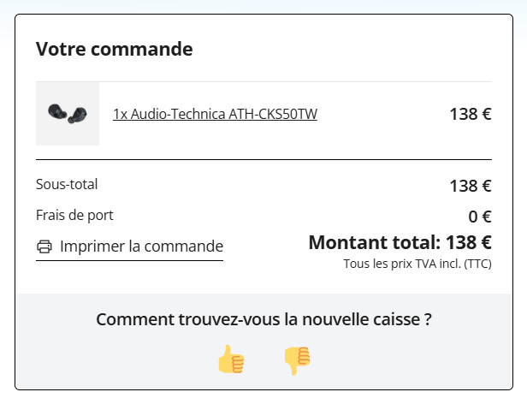Open the 1x Audio-Technica ATH-CKS50TW link
This screenshot has width=527, height=404.
(215, 114)
